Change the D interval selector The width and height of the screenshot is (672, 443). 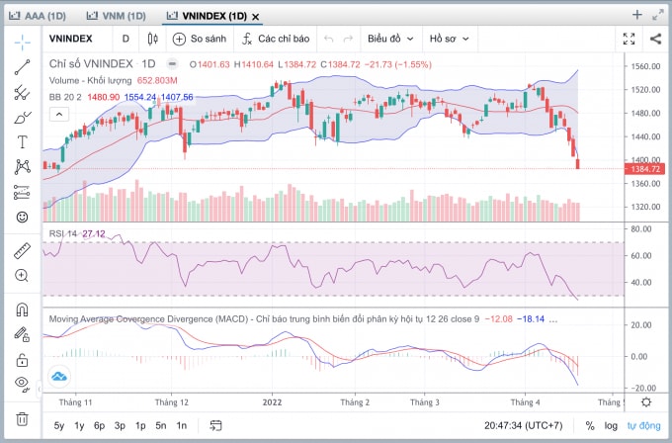(x=126, y=39)
